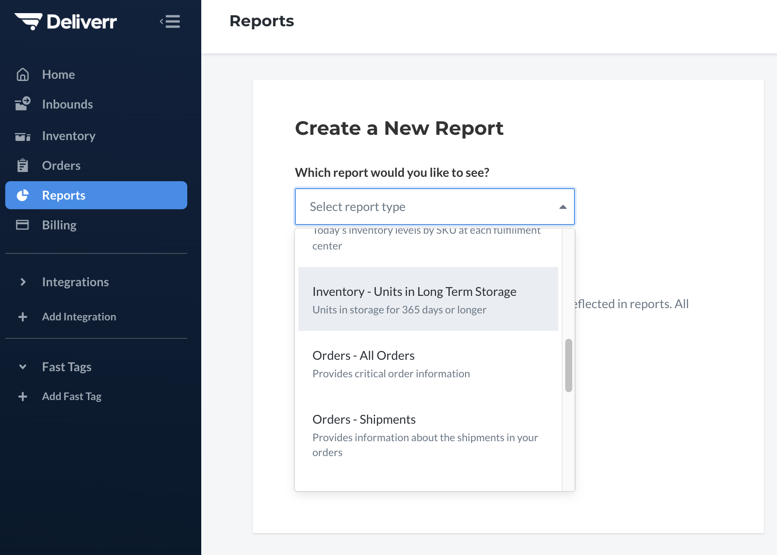Click 'Provides information about the shipments' description
Image resolution: width=777 pixels, height=555 pixels.
(x=425, y=445)
